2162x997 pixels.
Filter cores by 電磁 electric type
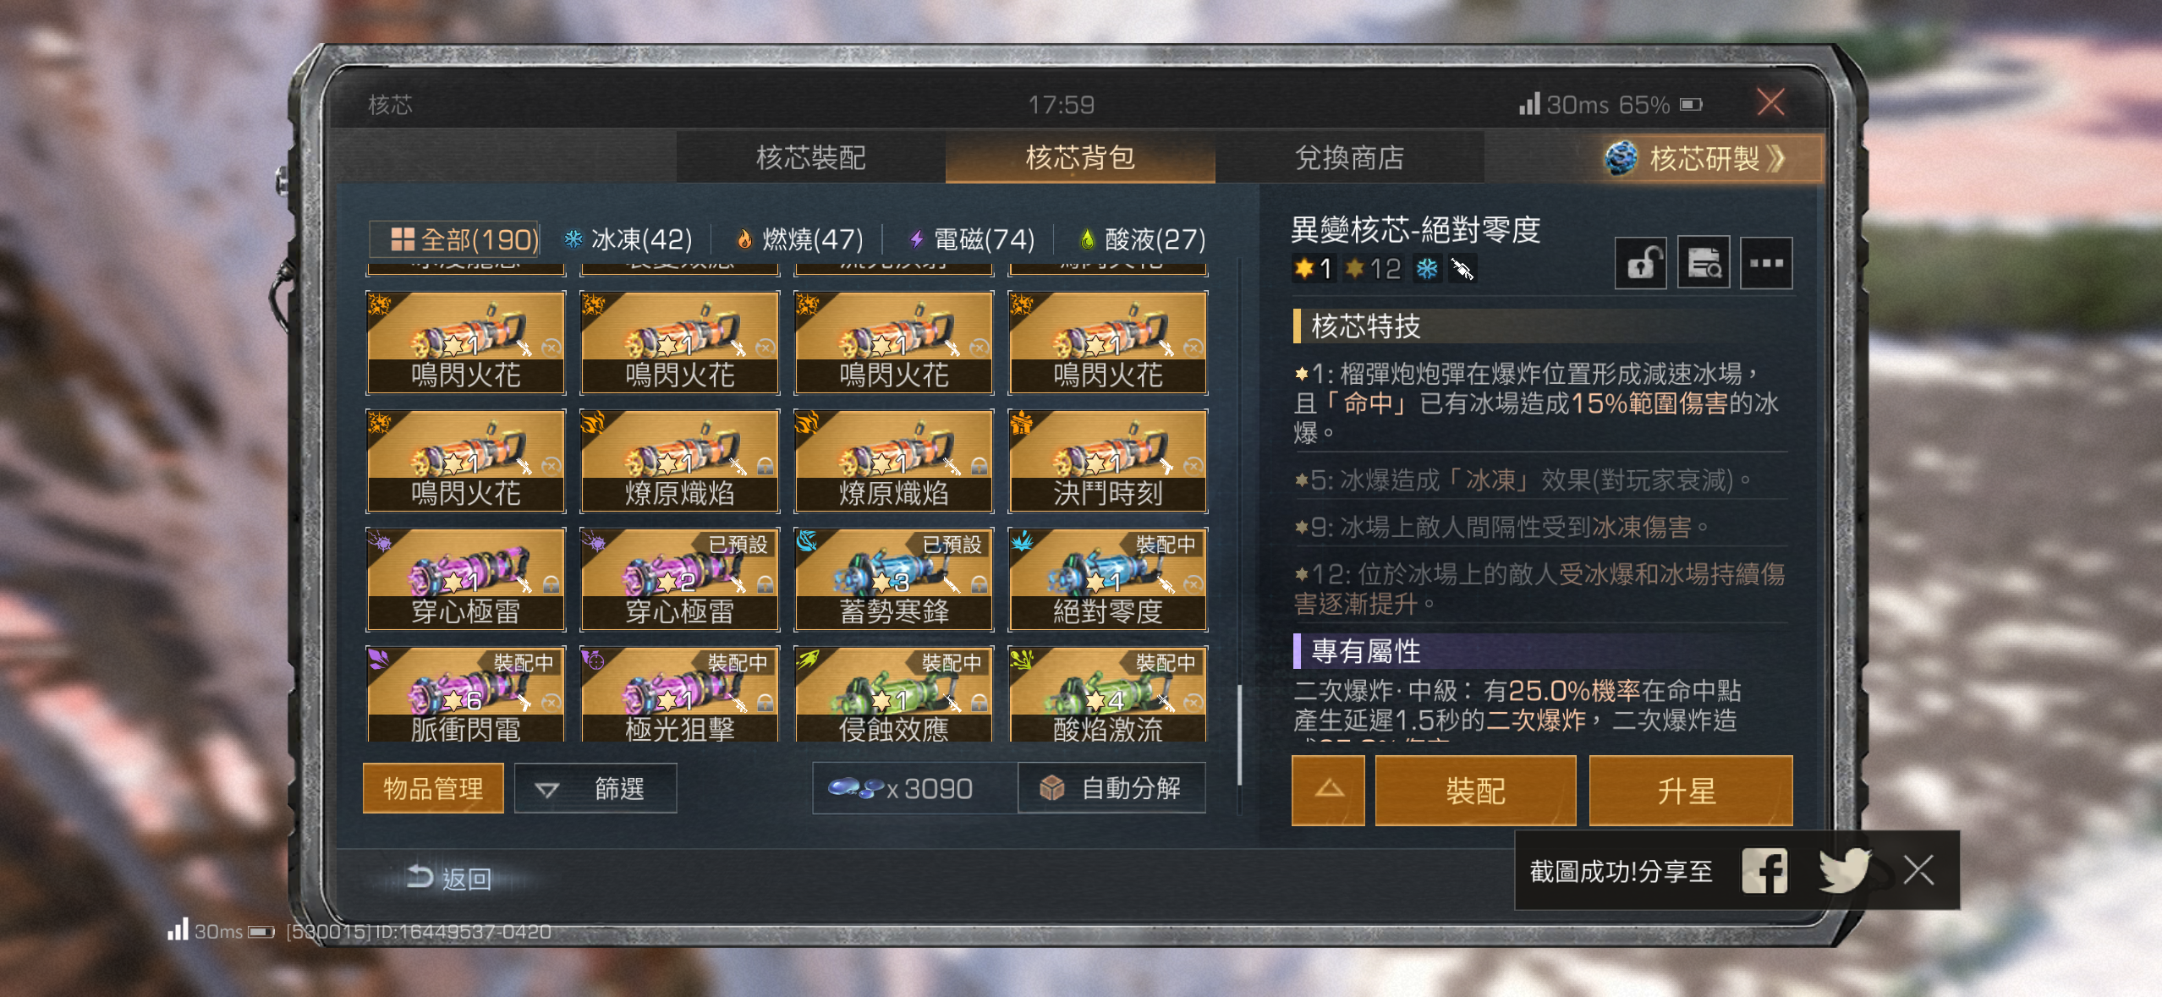click(x=971, y=239)
